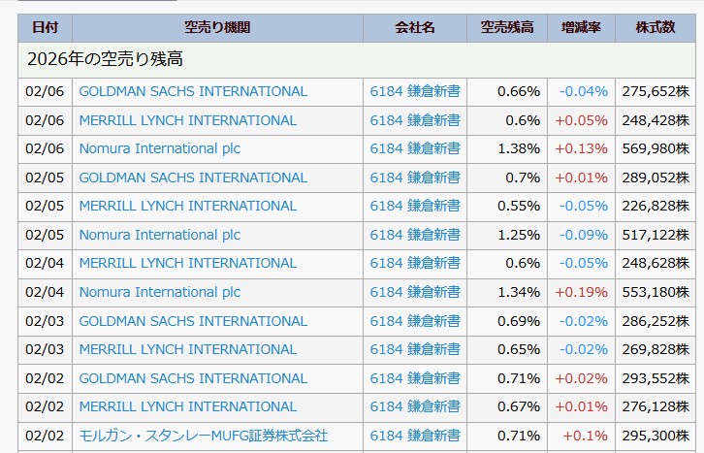Open the MERRILL LYNCH INTERNATIONAL link dated 02/05

(187, 206)
